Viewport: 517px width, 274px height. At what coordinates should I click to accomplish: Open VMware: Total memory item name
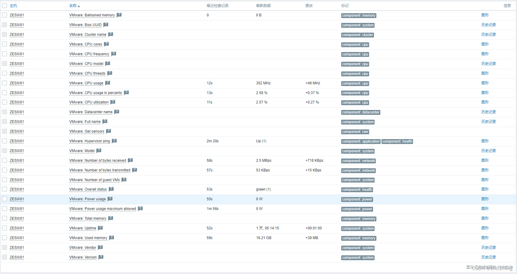coord(88,218)
